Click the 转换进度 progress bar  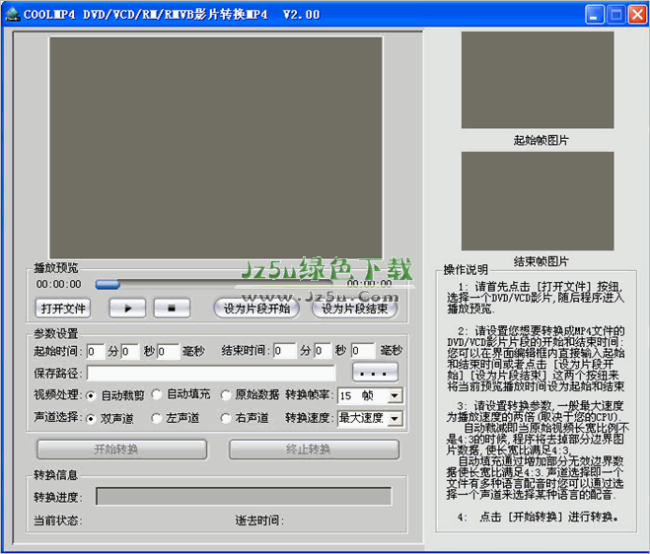(x=244, y=496)
